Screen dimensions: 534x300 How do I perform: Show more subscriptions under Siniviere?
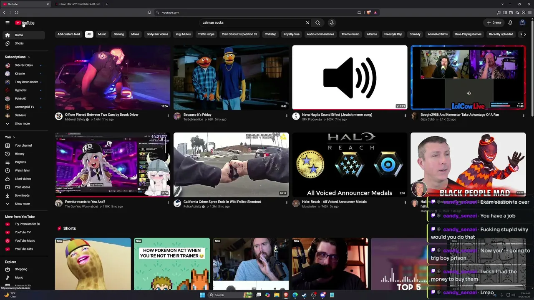coord(23,124)
